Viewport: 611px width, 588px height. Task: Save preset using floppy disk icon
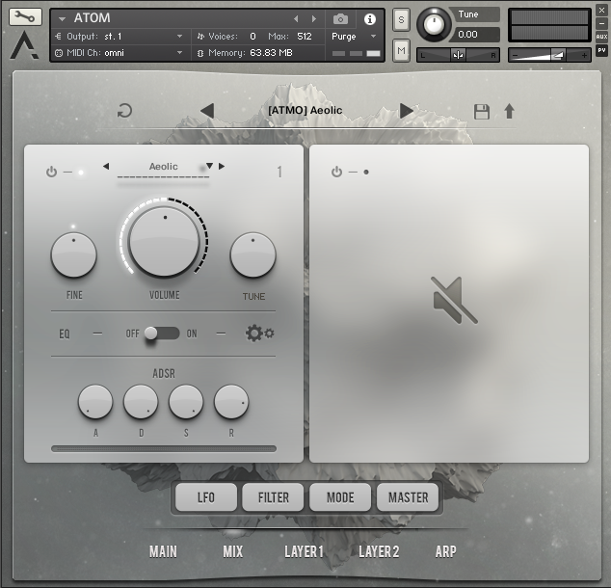tap(482, 112)
